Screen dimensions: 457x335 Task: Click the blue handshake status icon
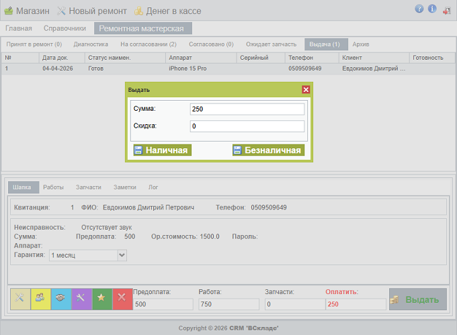tap(61, 299)
